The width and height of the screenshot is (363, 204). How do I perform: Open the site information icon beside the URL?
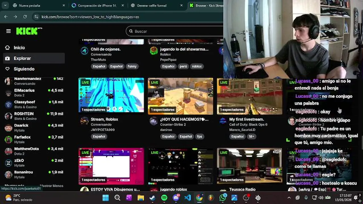(36, 17)
